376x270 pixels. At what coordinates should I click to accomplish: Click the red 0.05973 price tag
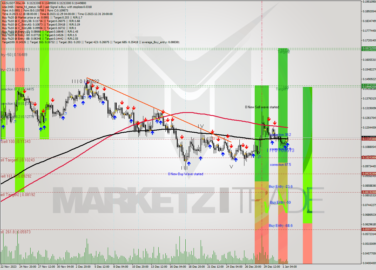tap(369, 230)
